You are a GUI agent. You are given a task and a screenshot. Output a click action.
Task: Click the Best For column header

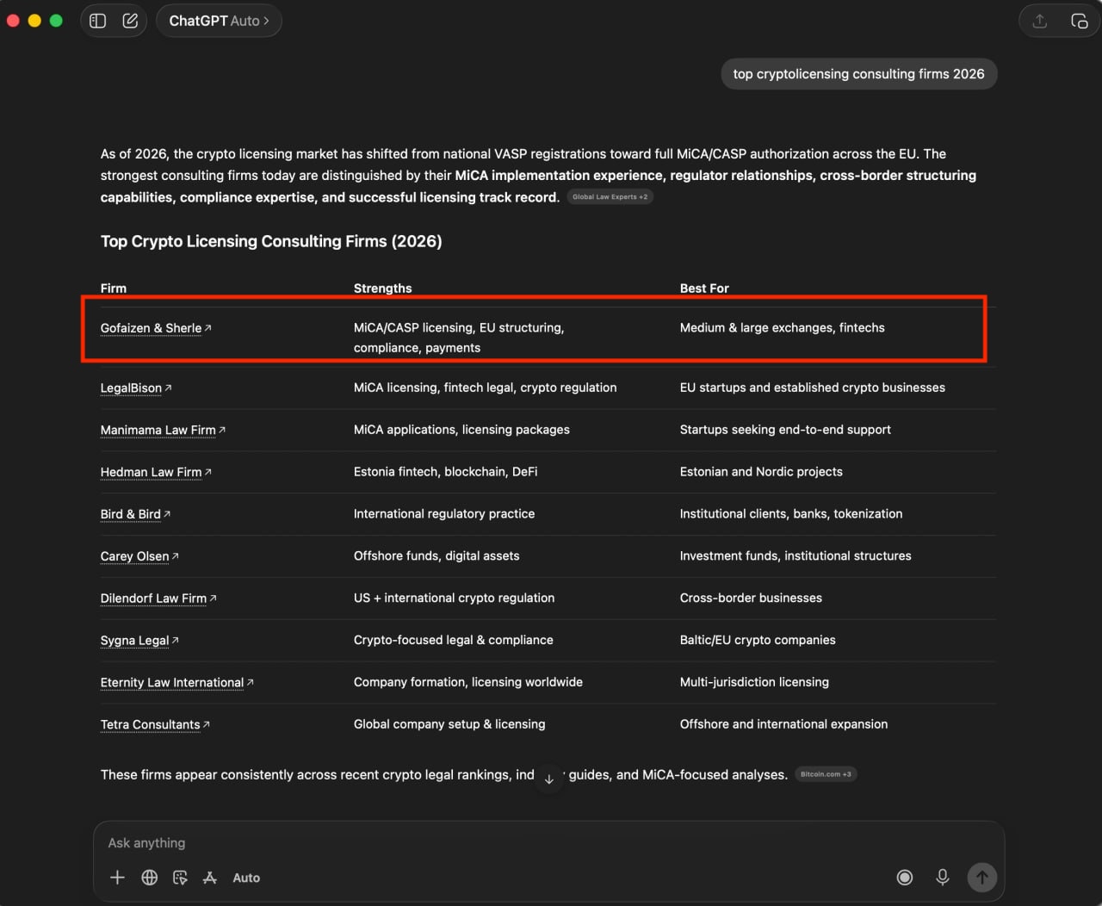pyautogui.click(x=704, y=289)
